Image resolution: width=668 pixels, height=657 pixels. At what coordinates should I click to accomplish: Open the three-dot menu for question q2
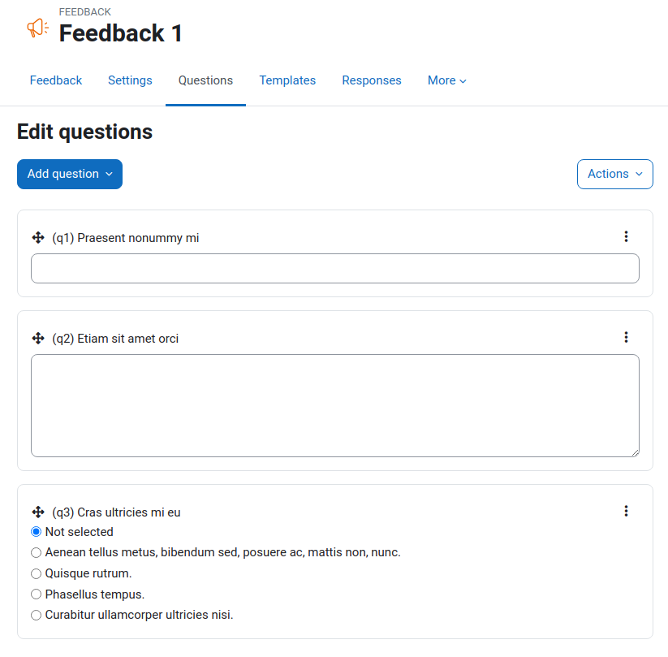[626, 337]
